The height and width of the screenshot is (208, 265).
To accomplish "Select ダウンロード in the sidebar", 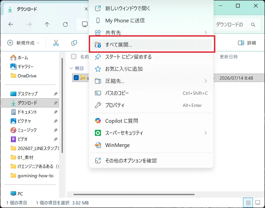I will point(30,103).
